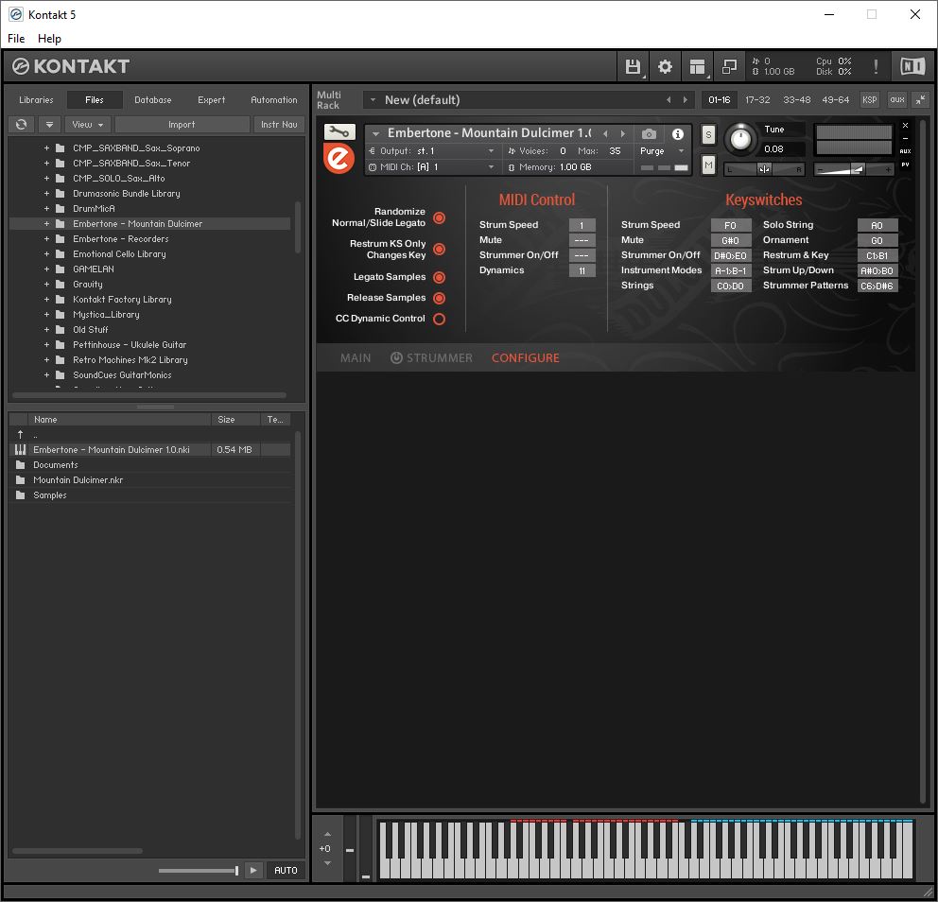The image size is (938, 902).
Task: Toggle Release Samples option
Action: (x=439, y=298)
